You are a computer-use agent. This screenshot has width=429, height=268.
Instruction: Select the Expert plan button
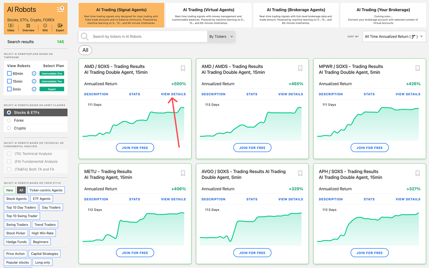[x=52, y=89]
